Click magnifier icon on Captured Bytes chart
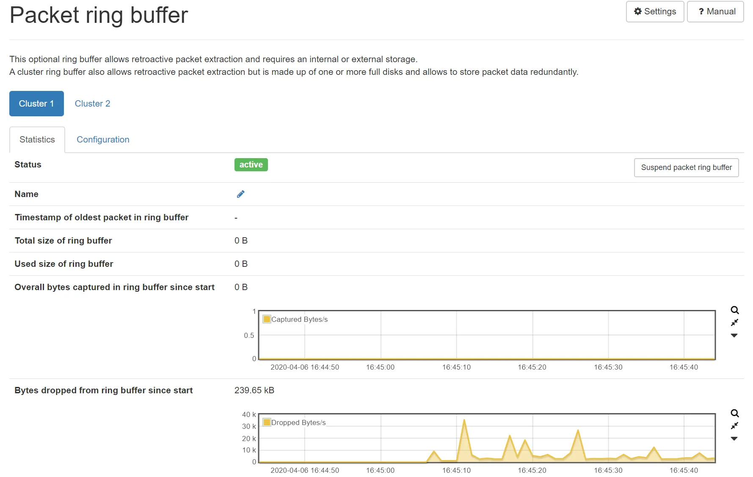Screen dimensions: 753x477 click(734, 310)
